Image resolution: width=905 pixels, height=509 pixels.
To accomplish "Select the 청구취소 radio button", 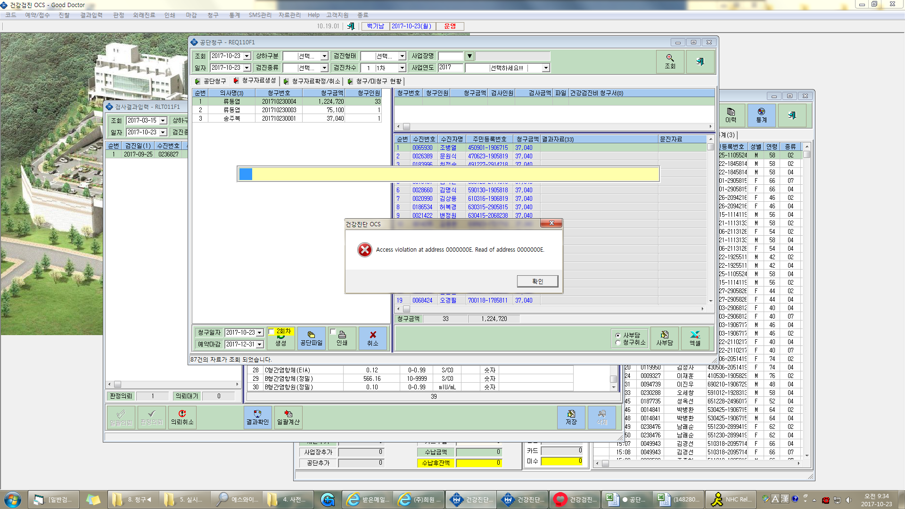I will tap(618, 343).
